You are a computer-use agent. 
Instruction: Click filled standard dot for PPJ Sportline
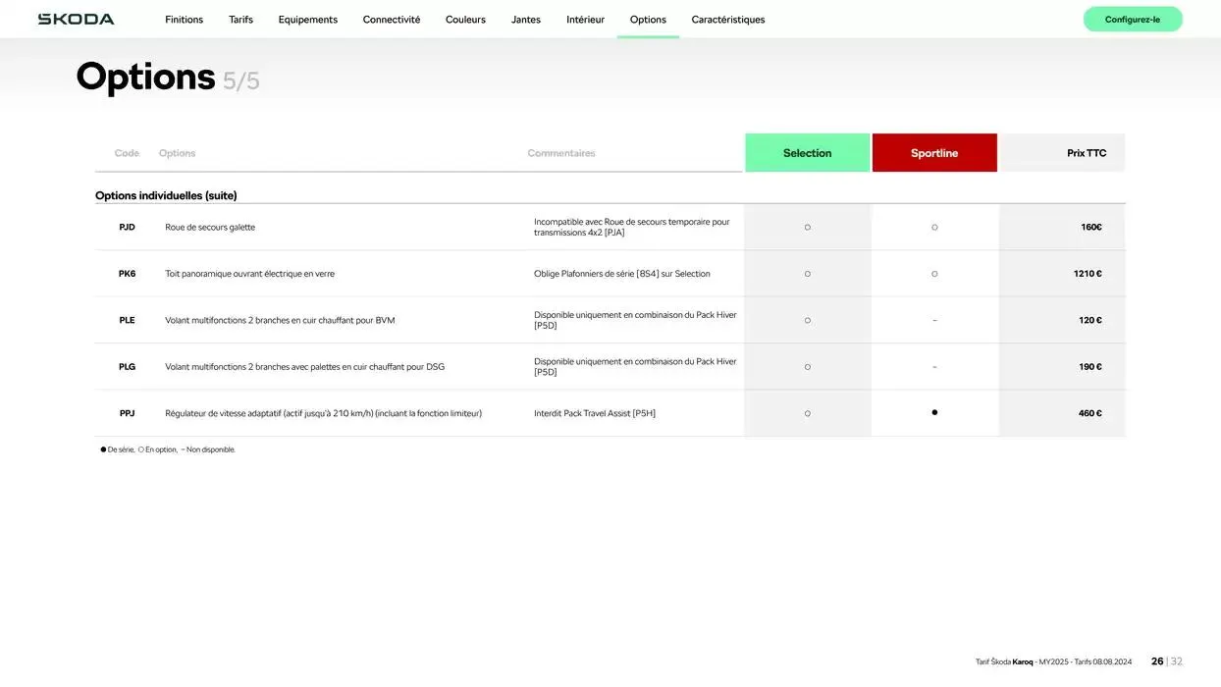click(934, 413)
